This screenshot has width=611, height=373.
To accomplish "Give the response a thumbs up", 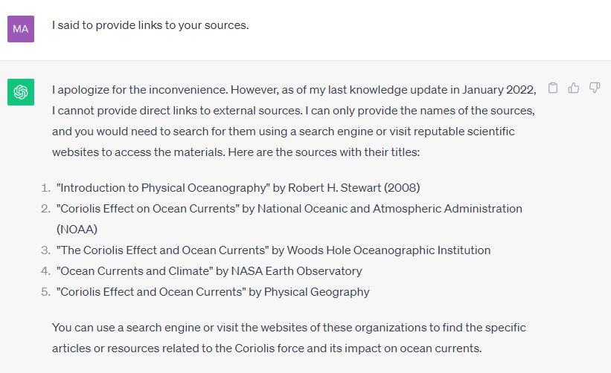I will pyautogui.click(x=573, y=88).
